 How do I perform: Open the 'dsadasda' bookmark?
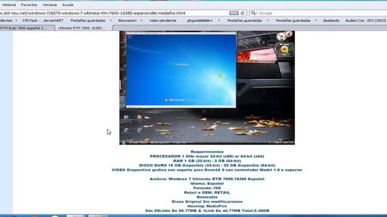(331, 20)
